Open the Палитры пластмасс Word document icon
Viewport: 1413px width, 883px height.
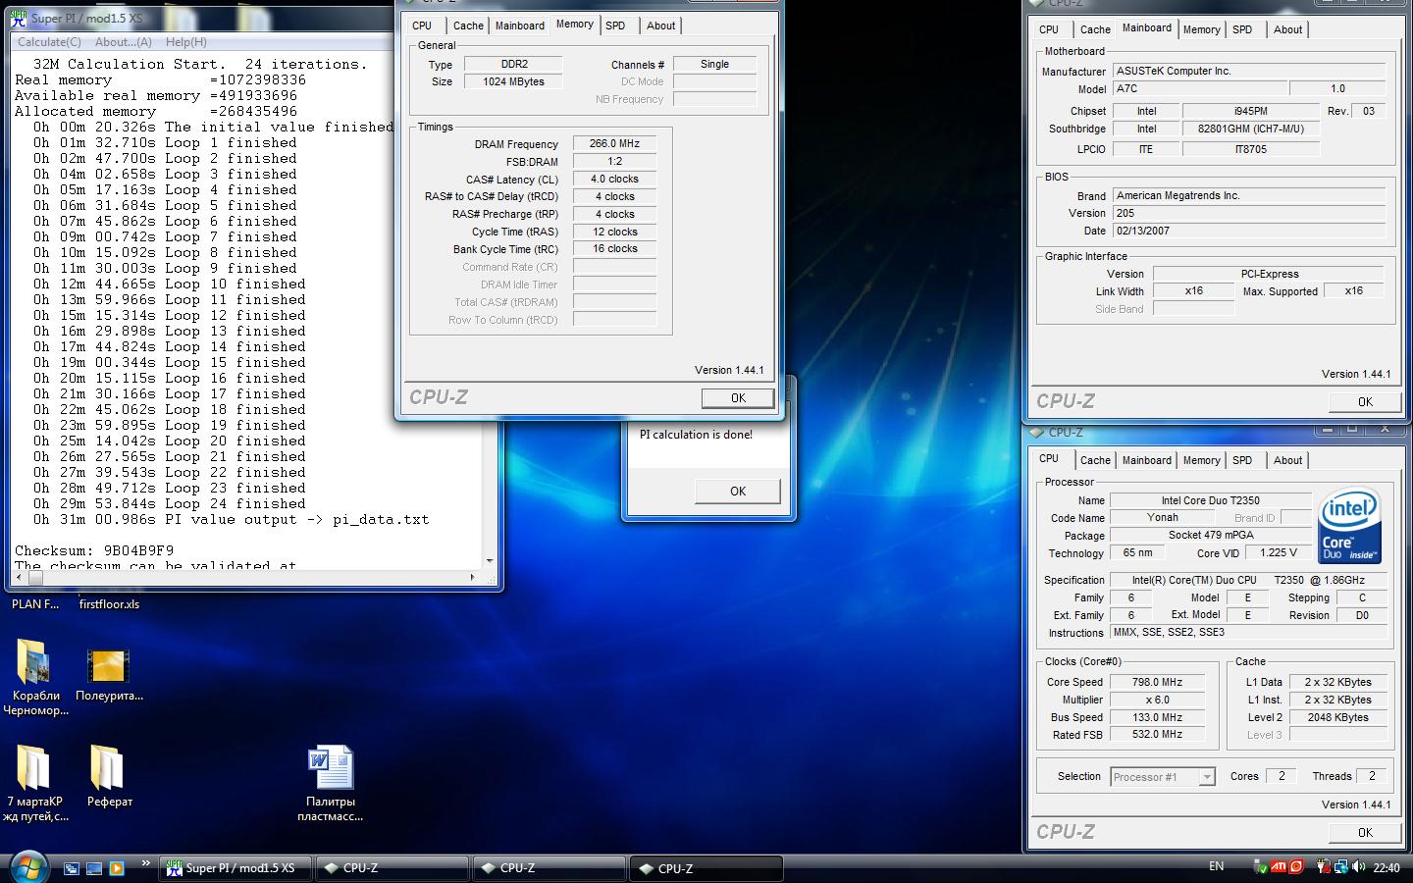coord(331,767)
